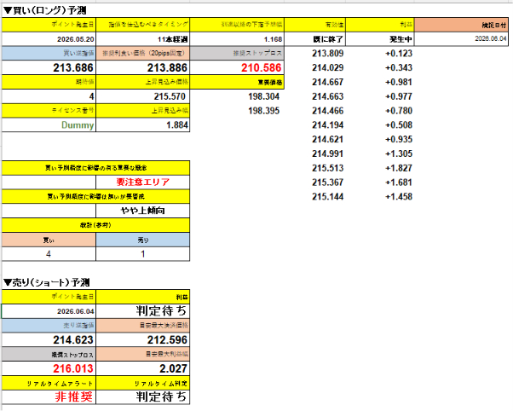Select the '重要価格' header cell

[237, 82]
